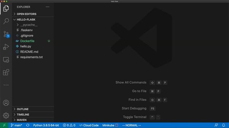Click the remote window indicator icon
This screenshot has height=128, width=229.
click(4, 125)
